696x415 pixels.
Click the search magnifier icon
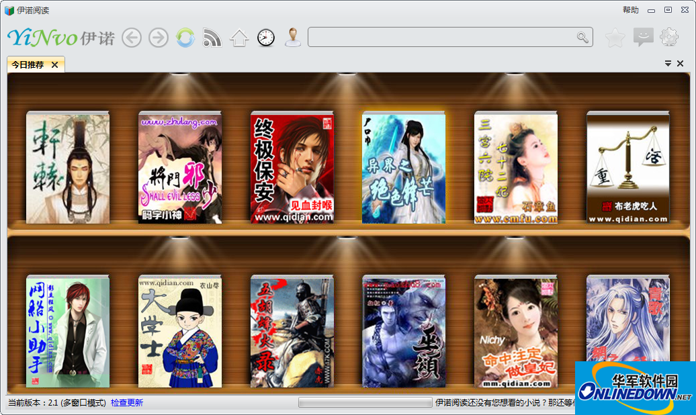tap(583, 38)
